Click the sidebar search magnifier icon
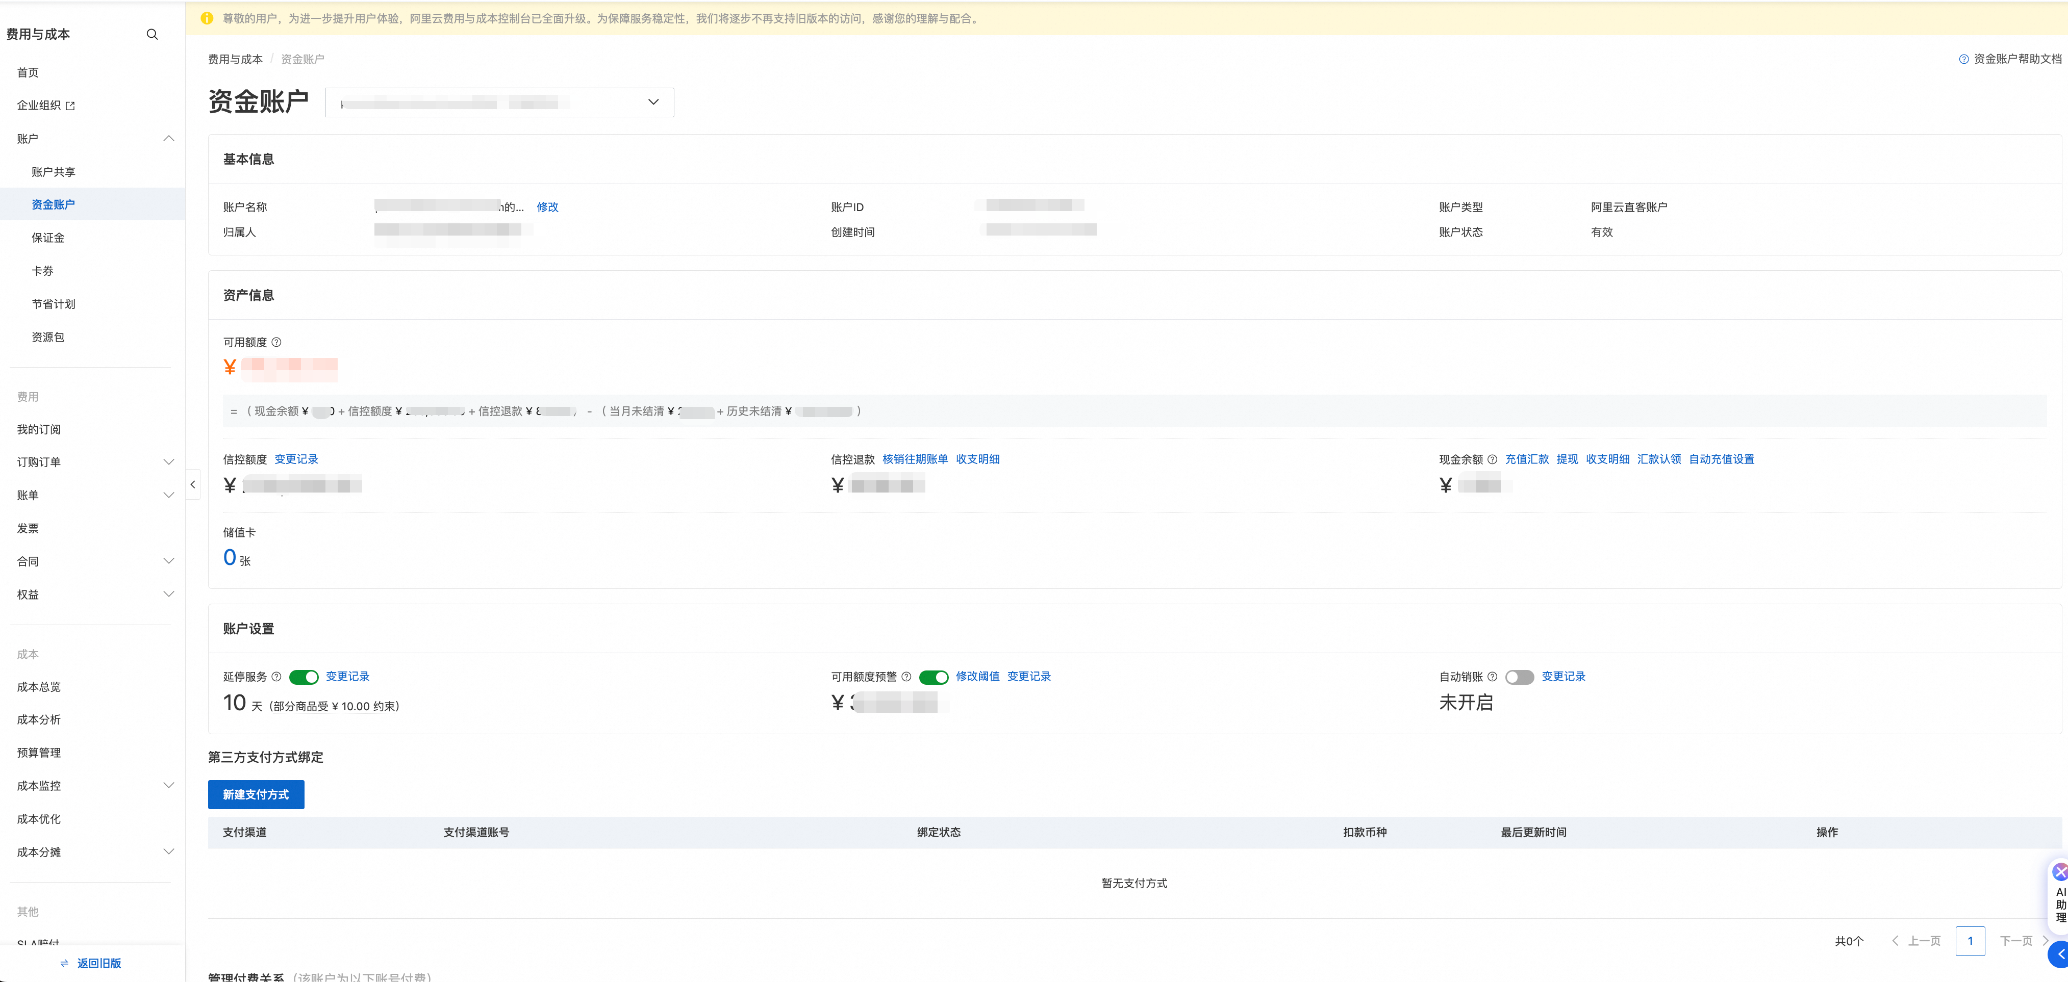2068x982 pixels. [152, 35]
